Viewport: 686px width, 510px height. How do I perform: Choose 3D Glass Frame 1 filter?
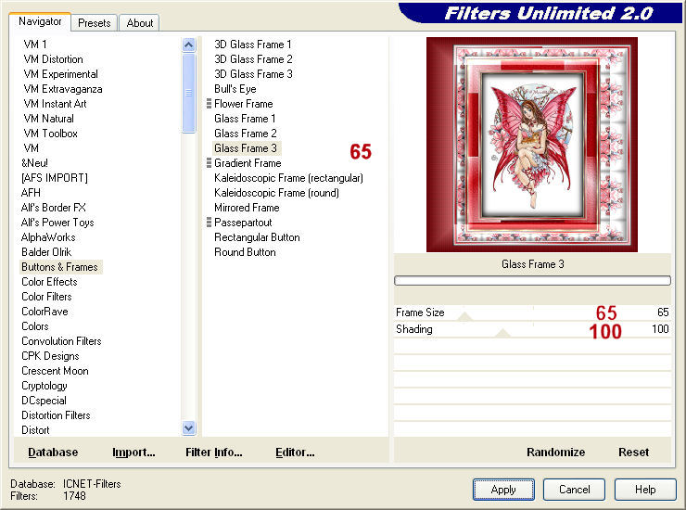coord(252,45)
